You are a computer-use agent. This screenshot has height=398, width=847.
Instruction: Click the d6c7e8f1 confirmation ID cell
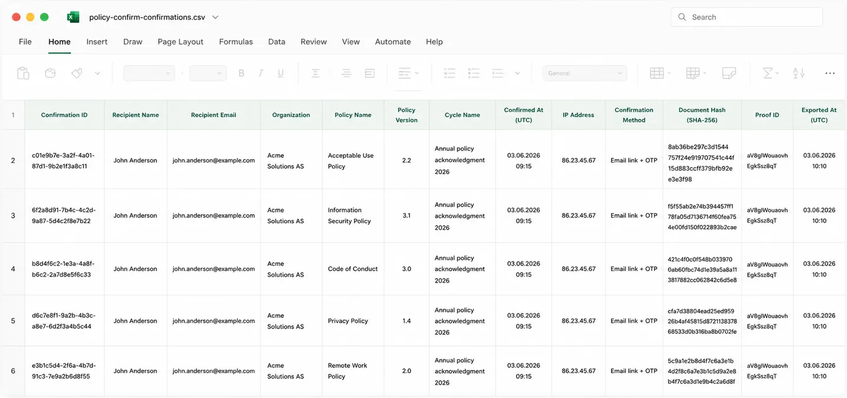64,321
